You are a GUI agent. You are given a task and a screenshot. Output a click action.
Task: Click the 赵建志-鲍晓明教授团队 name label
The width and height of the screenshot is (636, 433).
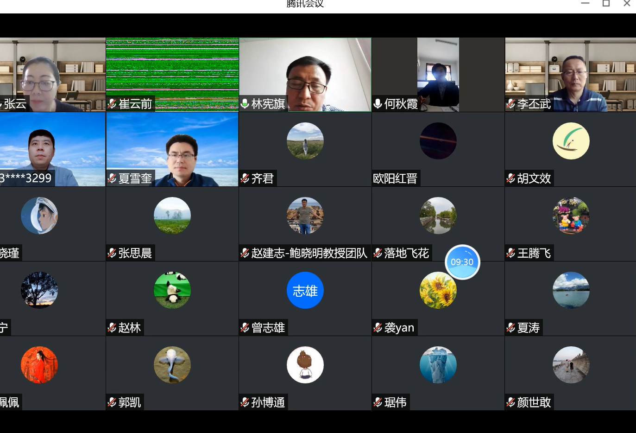coord(309,253)
